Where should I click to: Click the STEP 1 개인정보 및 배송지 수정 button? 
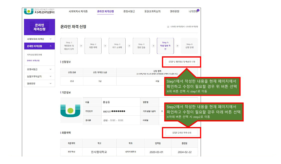click(x=182, y=62)
